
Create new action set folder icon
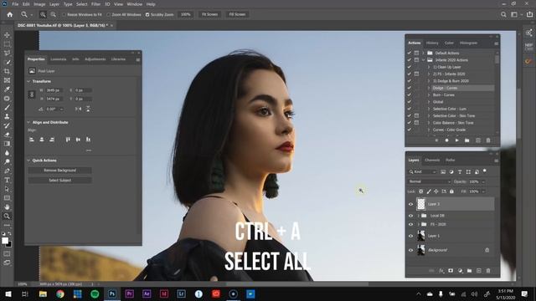click(467, 140)
